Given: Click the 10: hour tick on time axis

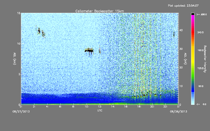Looking at the screenshot, I should (87, 107).
